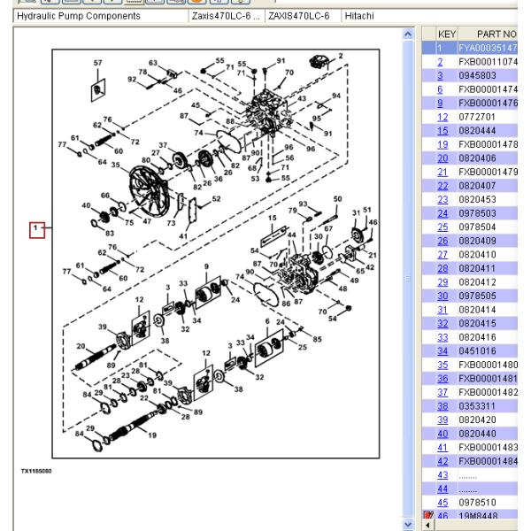Click the boxed callout 1 on the diagram
The width and height of the screenshot is (531, 531).
tap(36, 230)
